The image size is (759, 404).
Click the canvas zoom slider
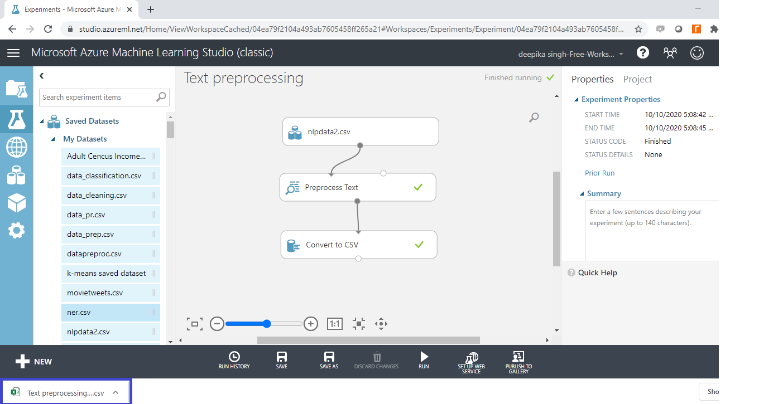pos(263,324)
